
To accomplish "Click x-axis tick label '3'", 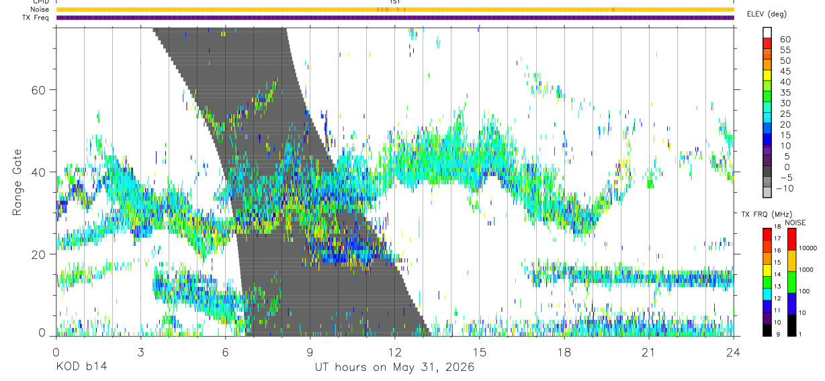I will (140, 352).
